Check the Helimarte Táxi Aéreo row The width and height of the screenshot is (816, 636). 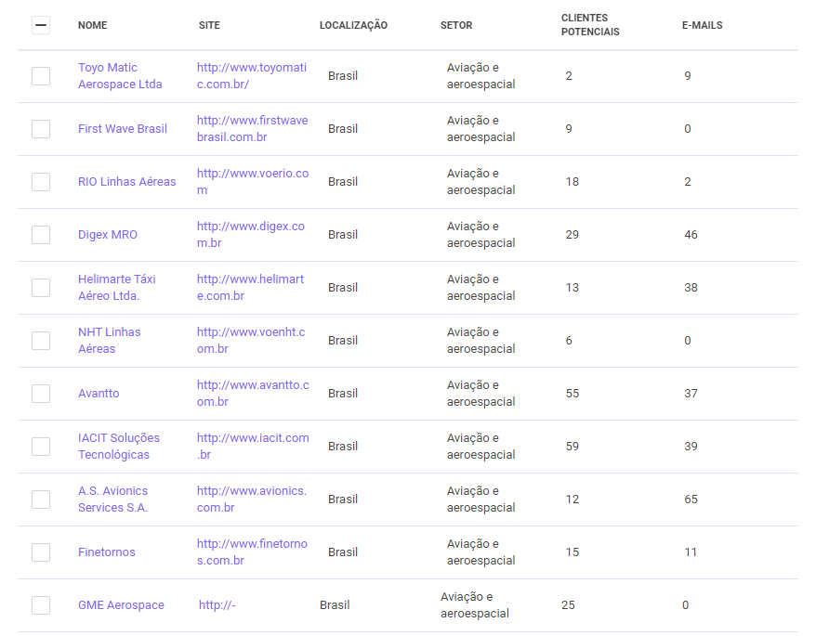pos(41,288)
